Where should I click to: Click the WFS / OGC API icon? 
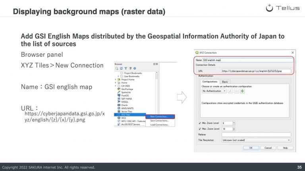(119, 121)
